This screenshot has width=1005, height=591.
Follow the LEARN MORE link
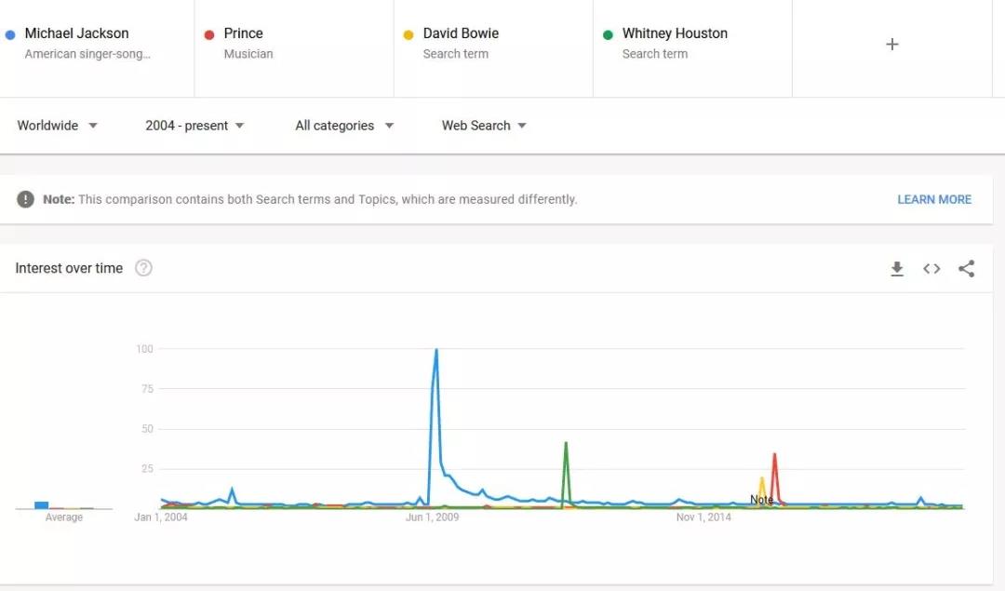pos(934,199)
